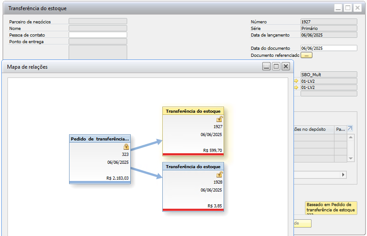
Task: Click the Pessoa de contato input field
Action: click(x=98, y=35)
